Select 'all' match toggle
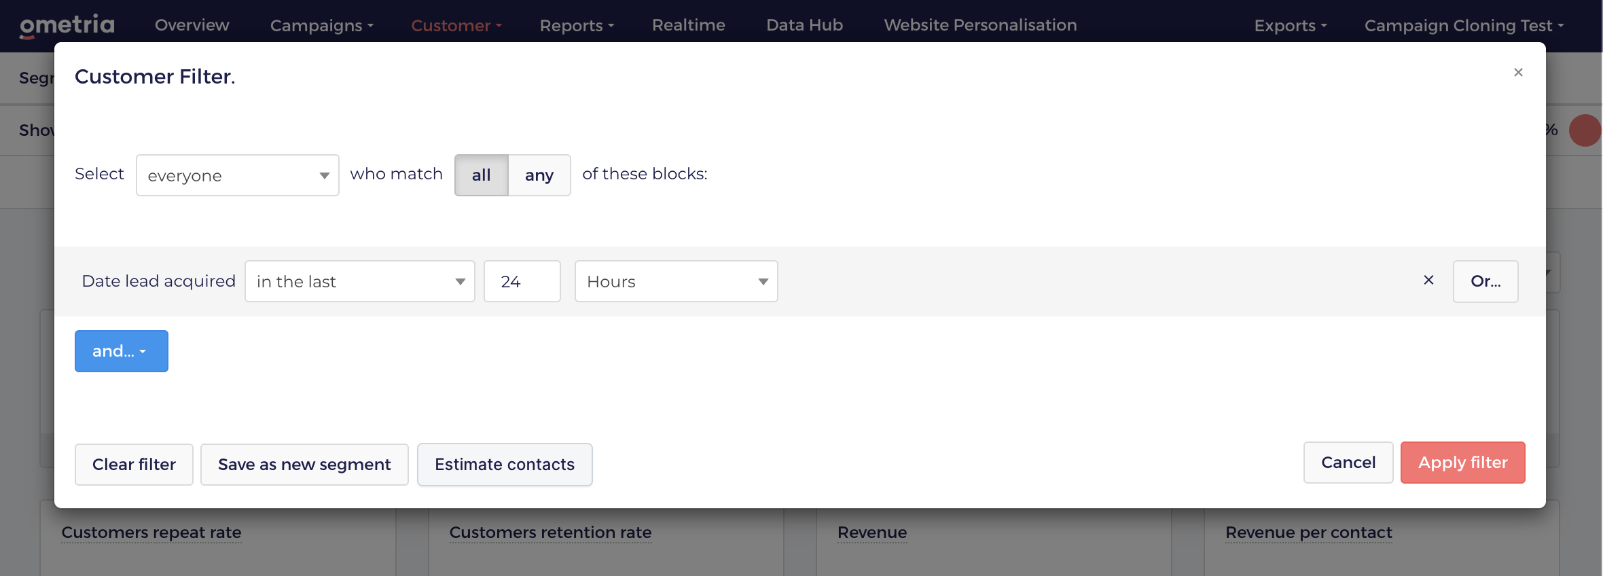The width and height of the screenshot is (1603, 576). [x=482, y=175]
